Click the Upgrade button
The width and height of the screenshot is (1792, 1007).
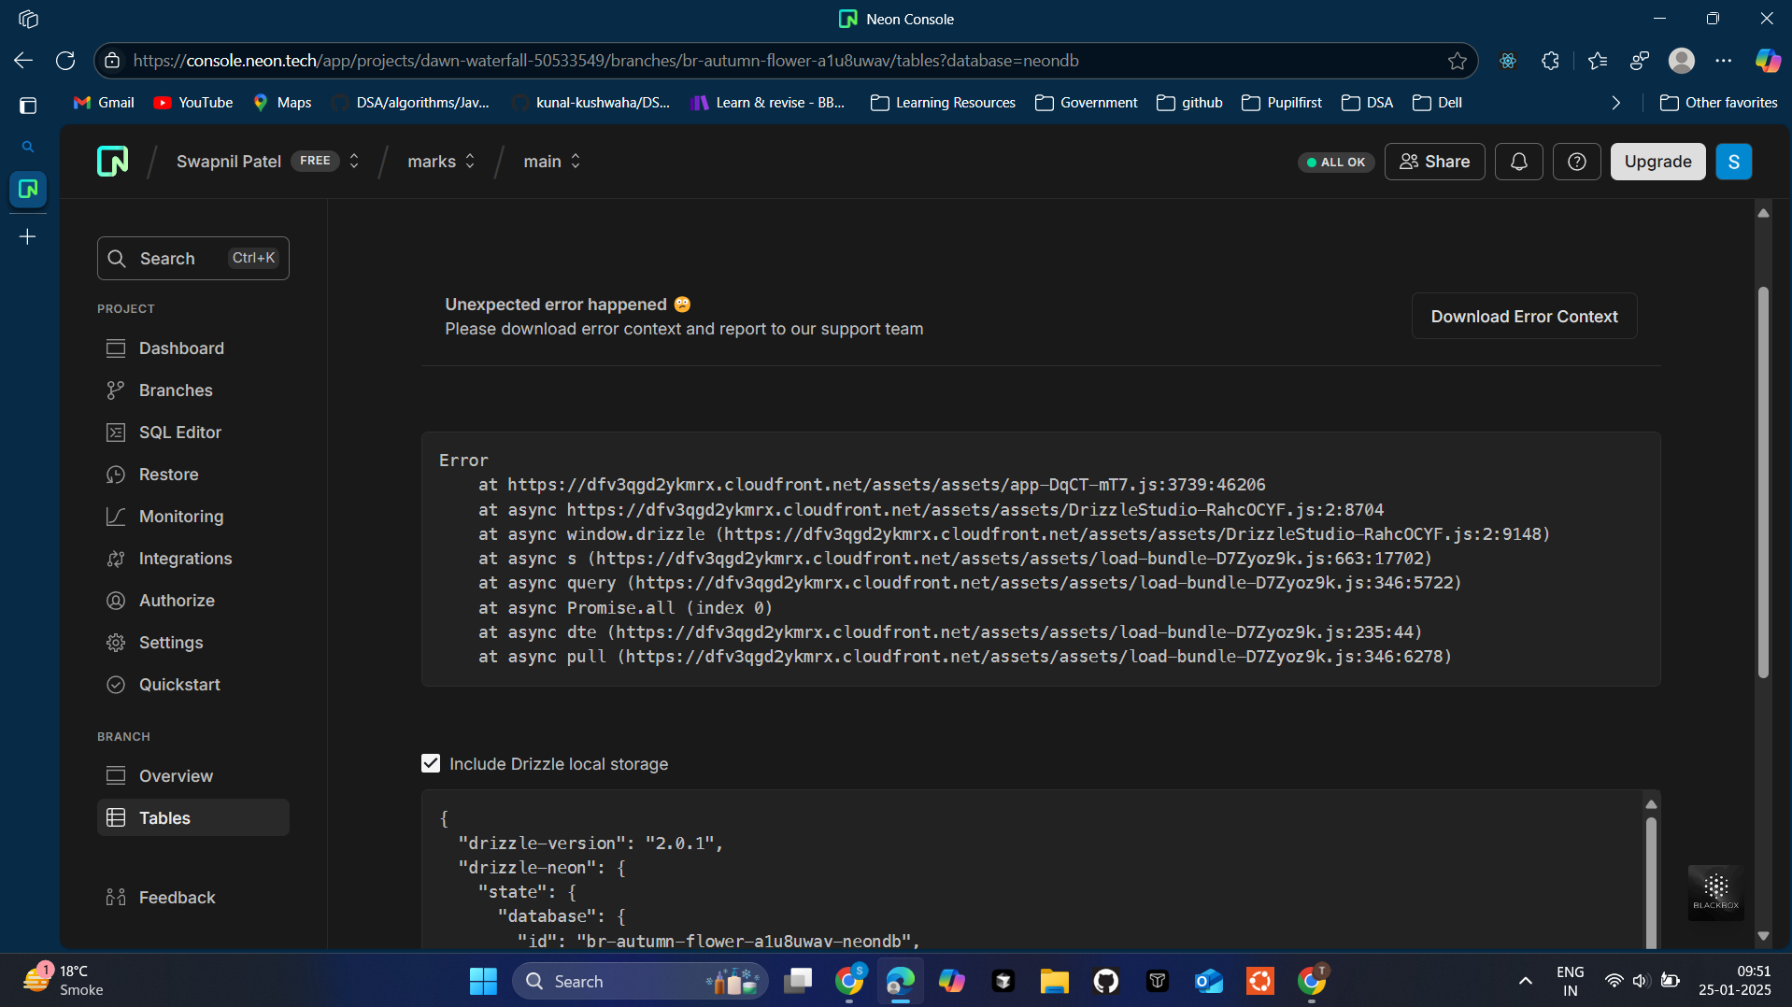pos(1657,162)
